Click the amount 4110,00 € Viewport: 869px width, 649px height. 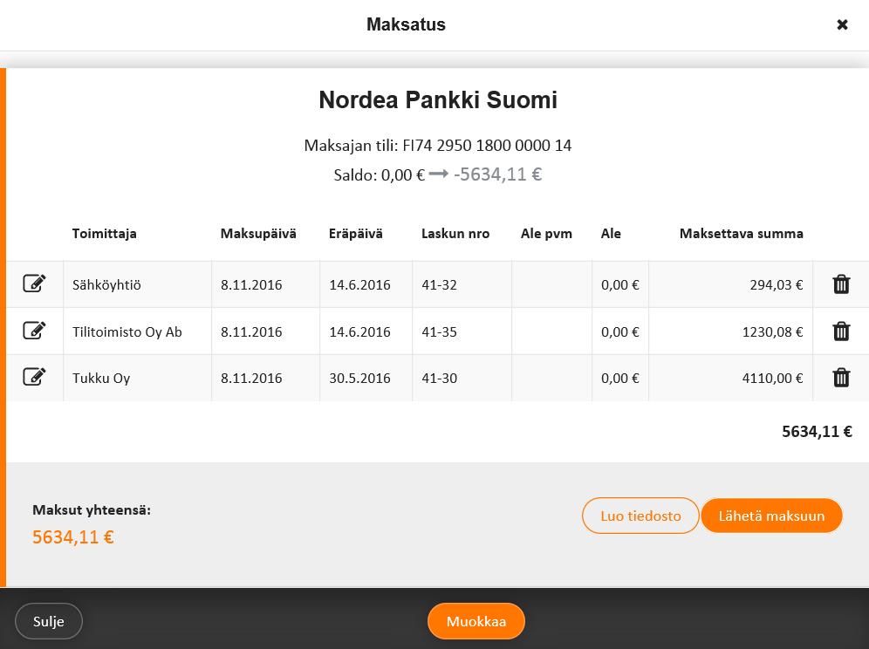(772, 379)
